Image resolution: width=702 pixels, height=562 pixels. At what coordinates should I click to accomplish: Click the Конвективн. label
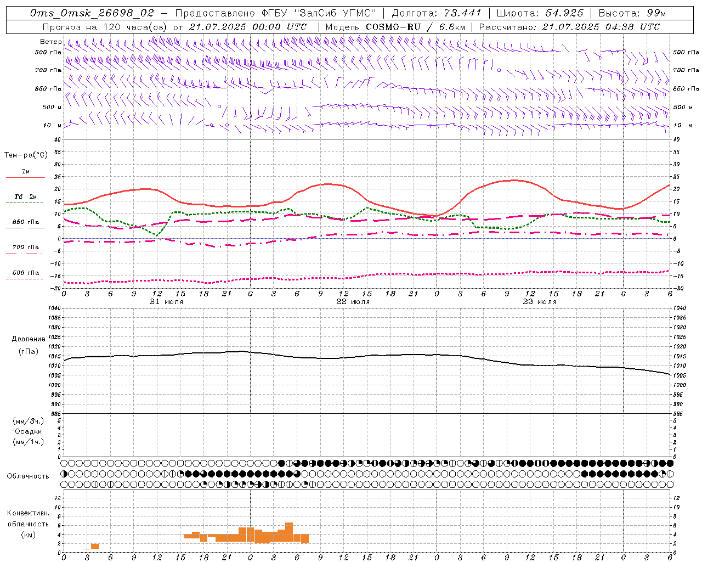point(29,513)
